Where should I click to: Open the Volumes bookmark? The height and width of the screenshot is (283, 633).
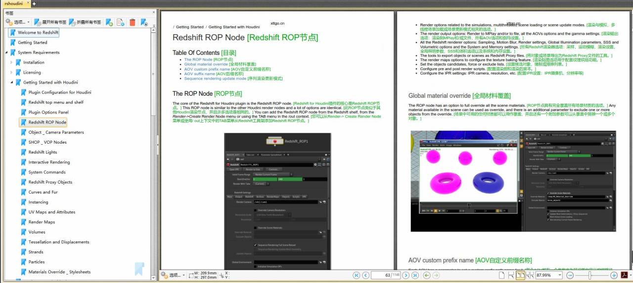coord(37,232)
